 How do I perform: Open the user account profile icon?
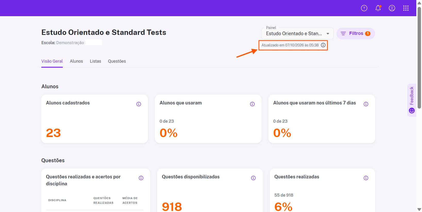tap(392, 8)
